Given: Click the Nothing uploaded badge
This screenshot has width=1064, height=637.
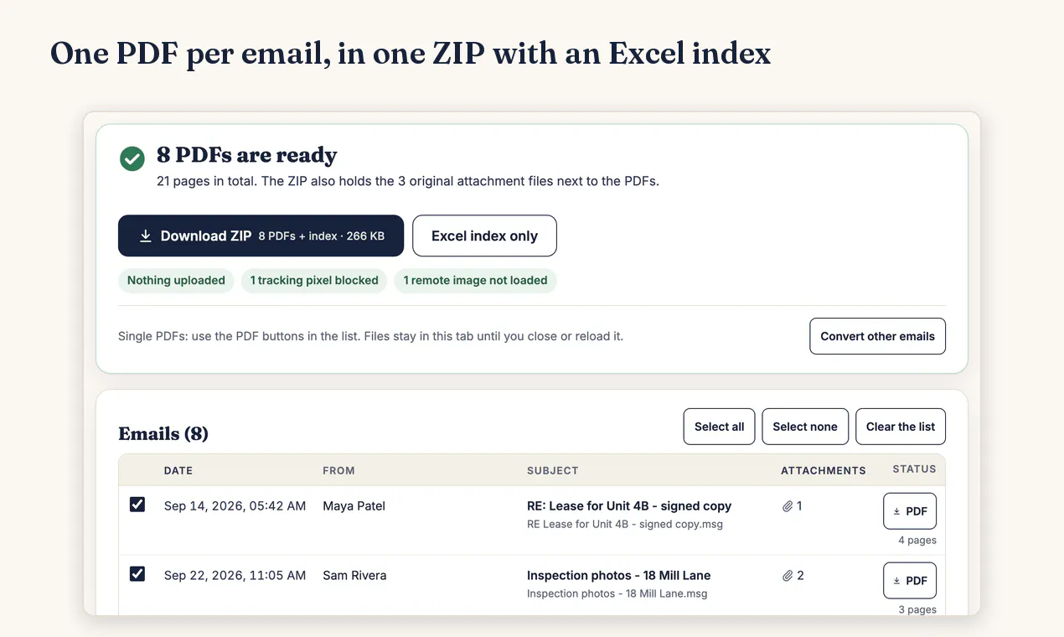Looking at the screenshot, I should click(176, 281).
